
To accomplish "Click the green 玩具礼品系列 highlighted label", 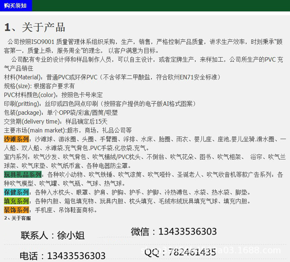I will [x=23, y=175].
